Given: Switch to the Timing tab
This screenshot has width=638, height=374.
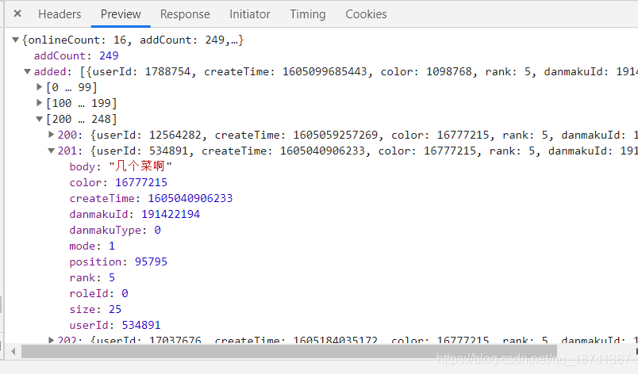Looking at the screenshot, I should click(x=308, y=14).
